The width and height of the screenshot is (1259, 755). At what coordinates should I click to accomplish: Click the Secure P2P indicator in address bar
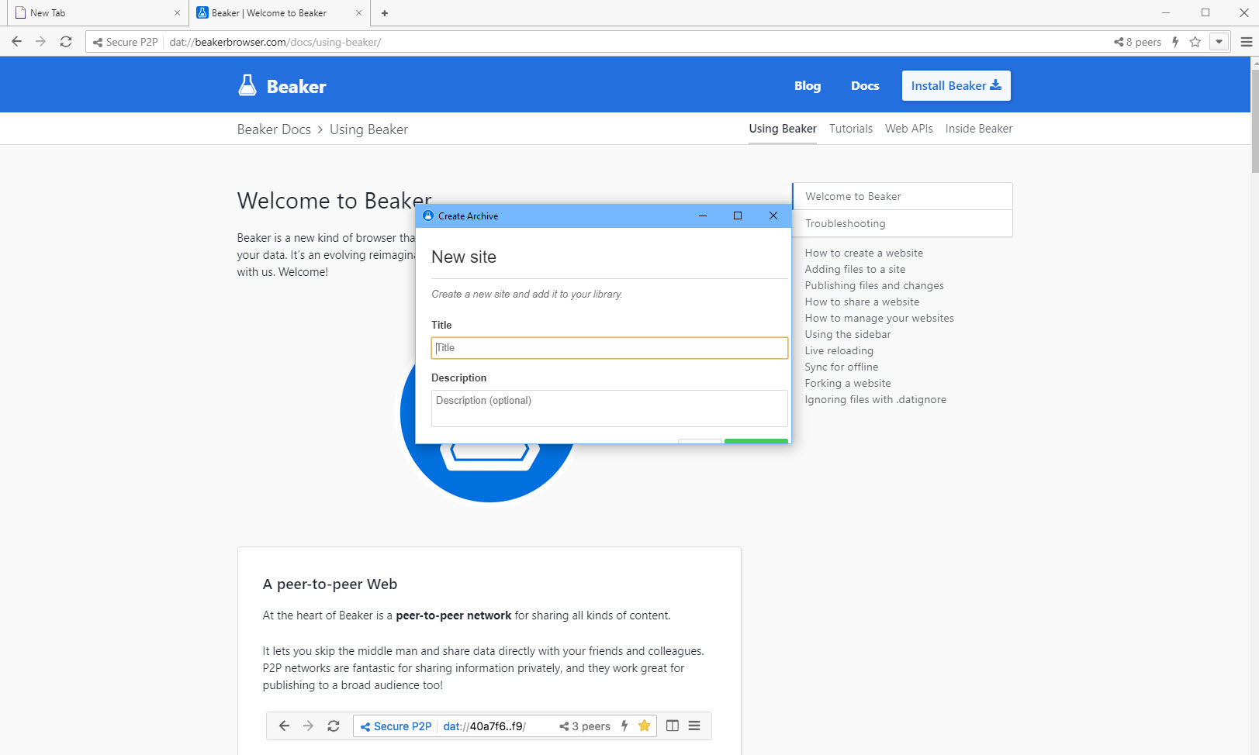(x=125, y=42)
